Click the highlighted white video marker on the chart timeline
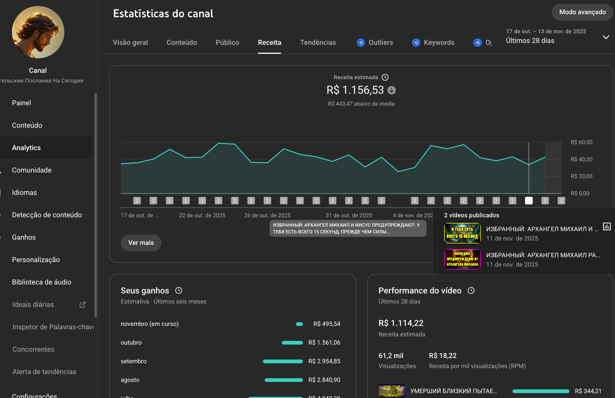 point(529,201)
